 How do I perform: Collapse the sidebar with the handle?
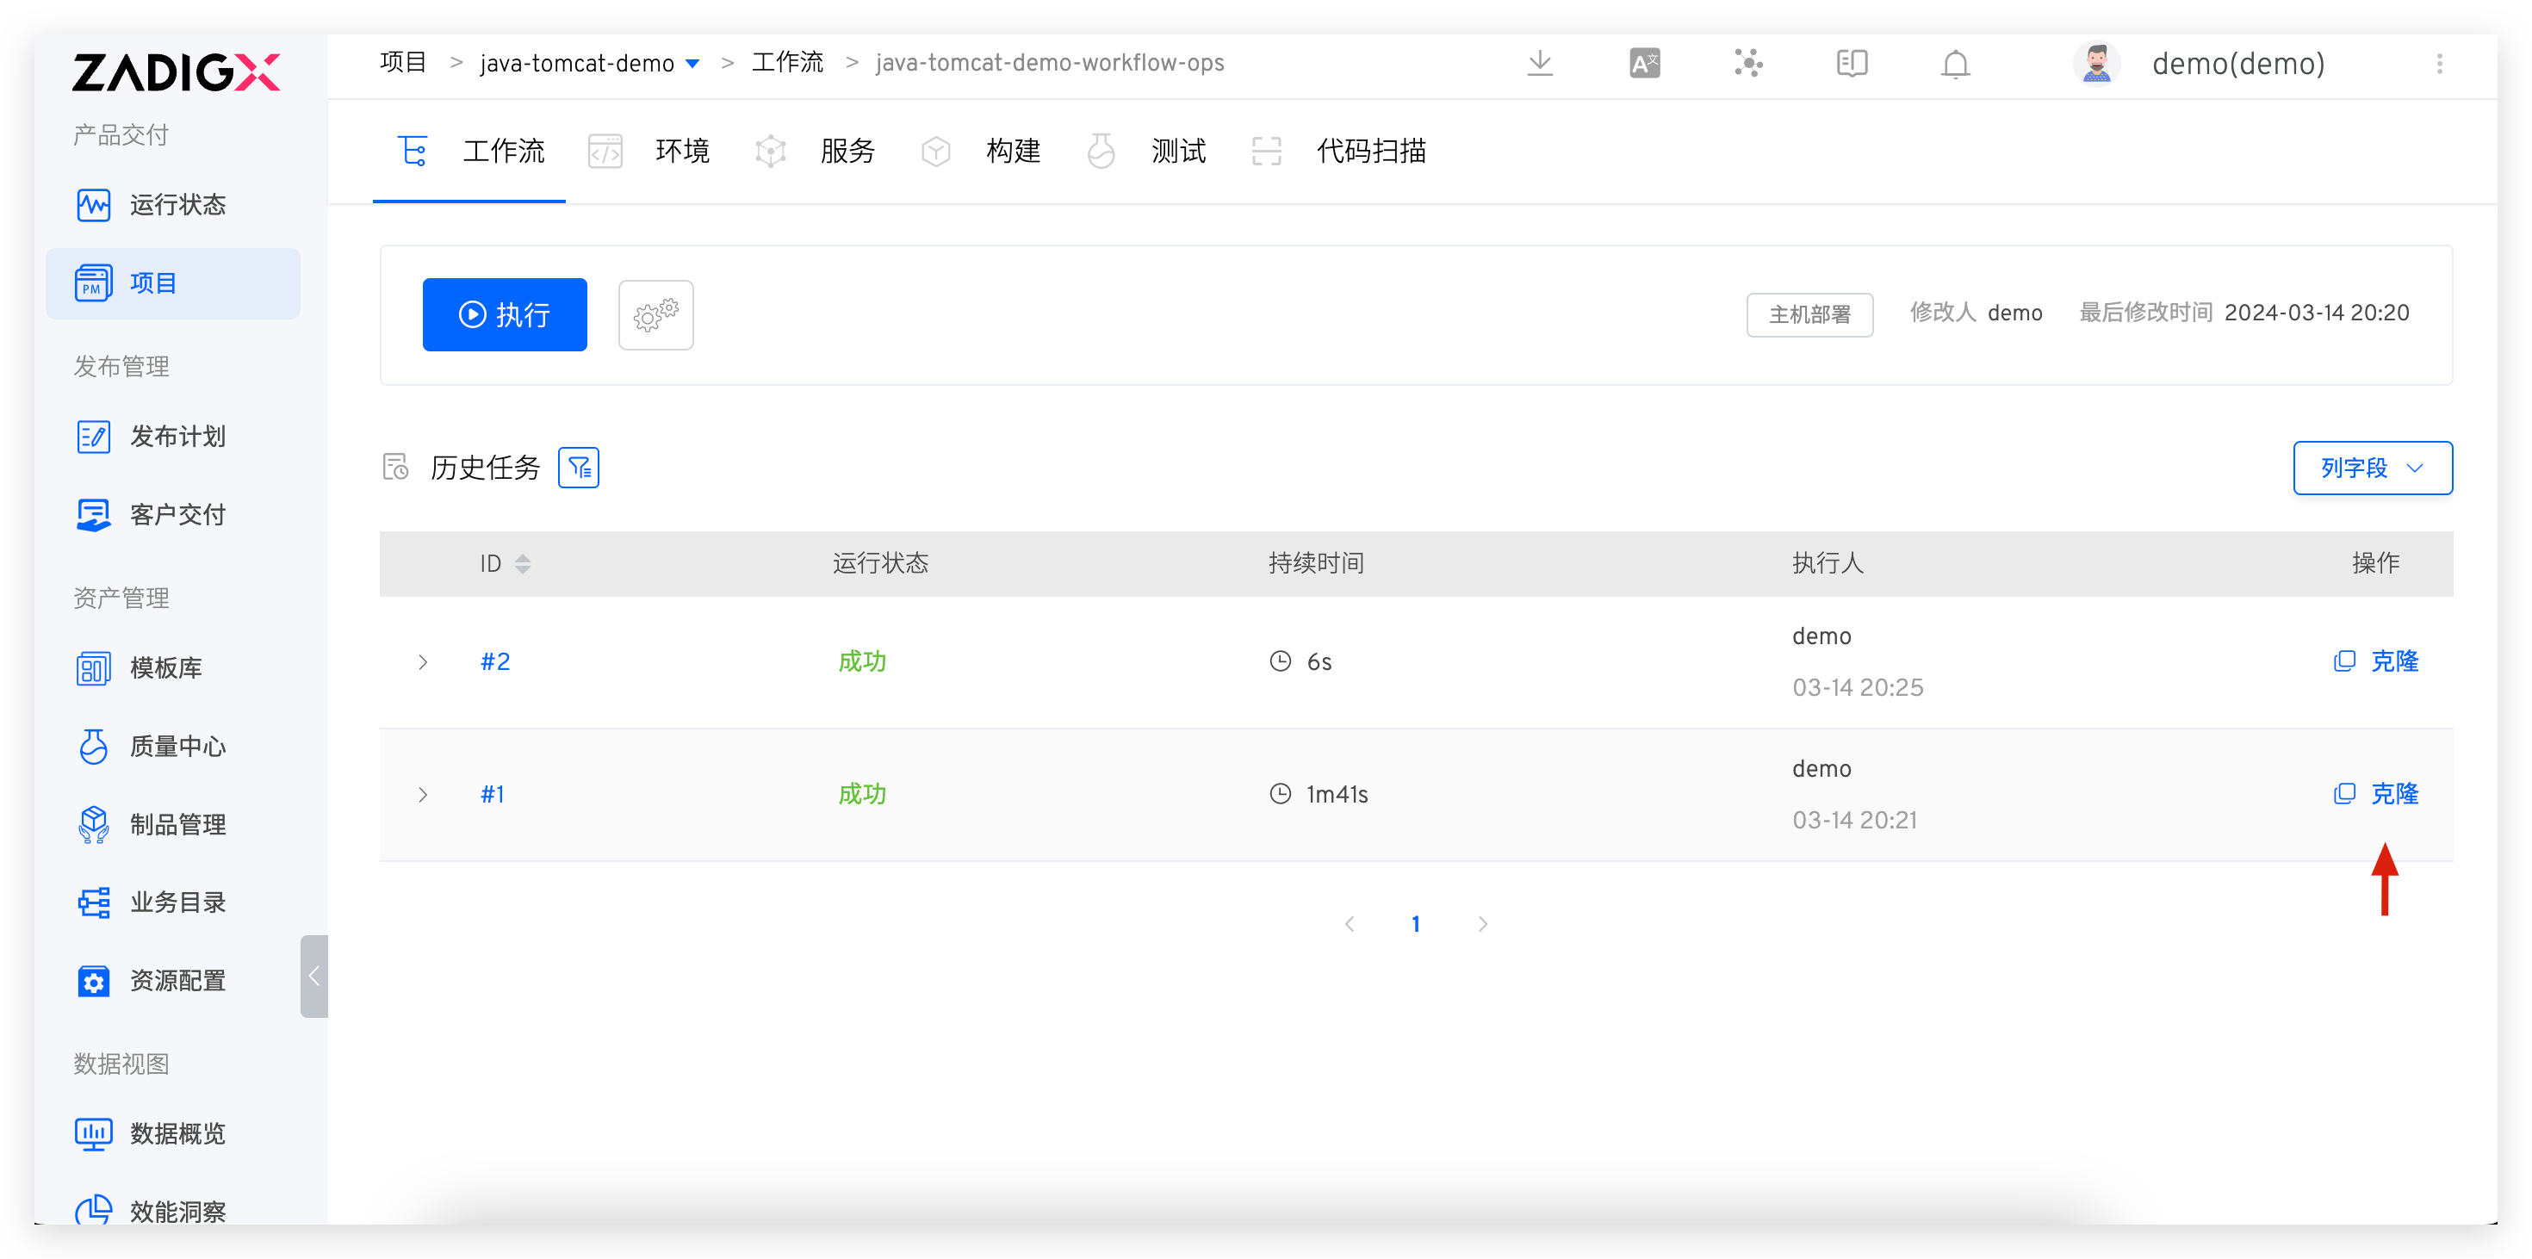[x=313, y=976]
